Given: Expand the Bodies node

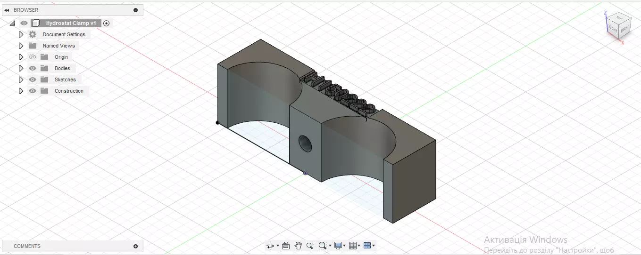Looking at the screenshot, I should (x=21, y=68).
